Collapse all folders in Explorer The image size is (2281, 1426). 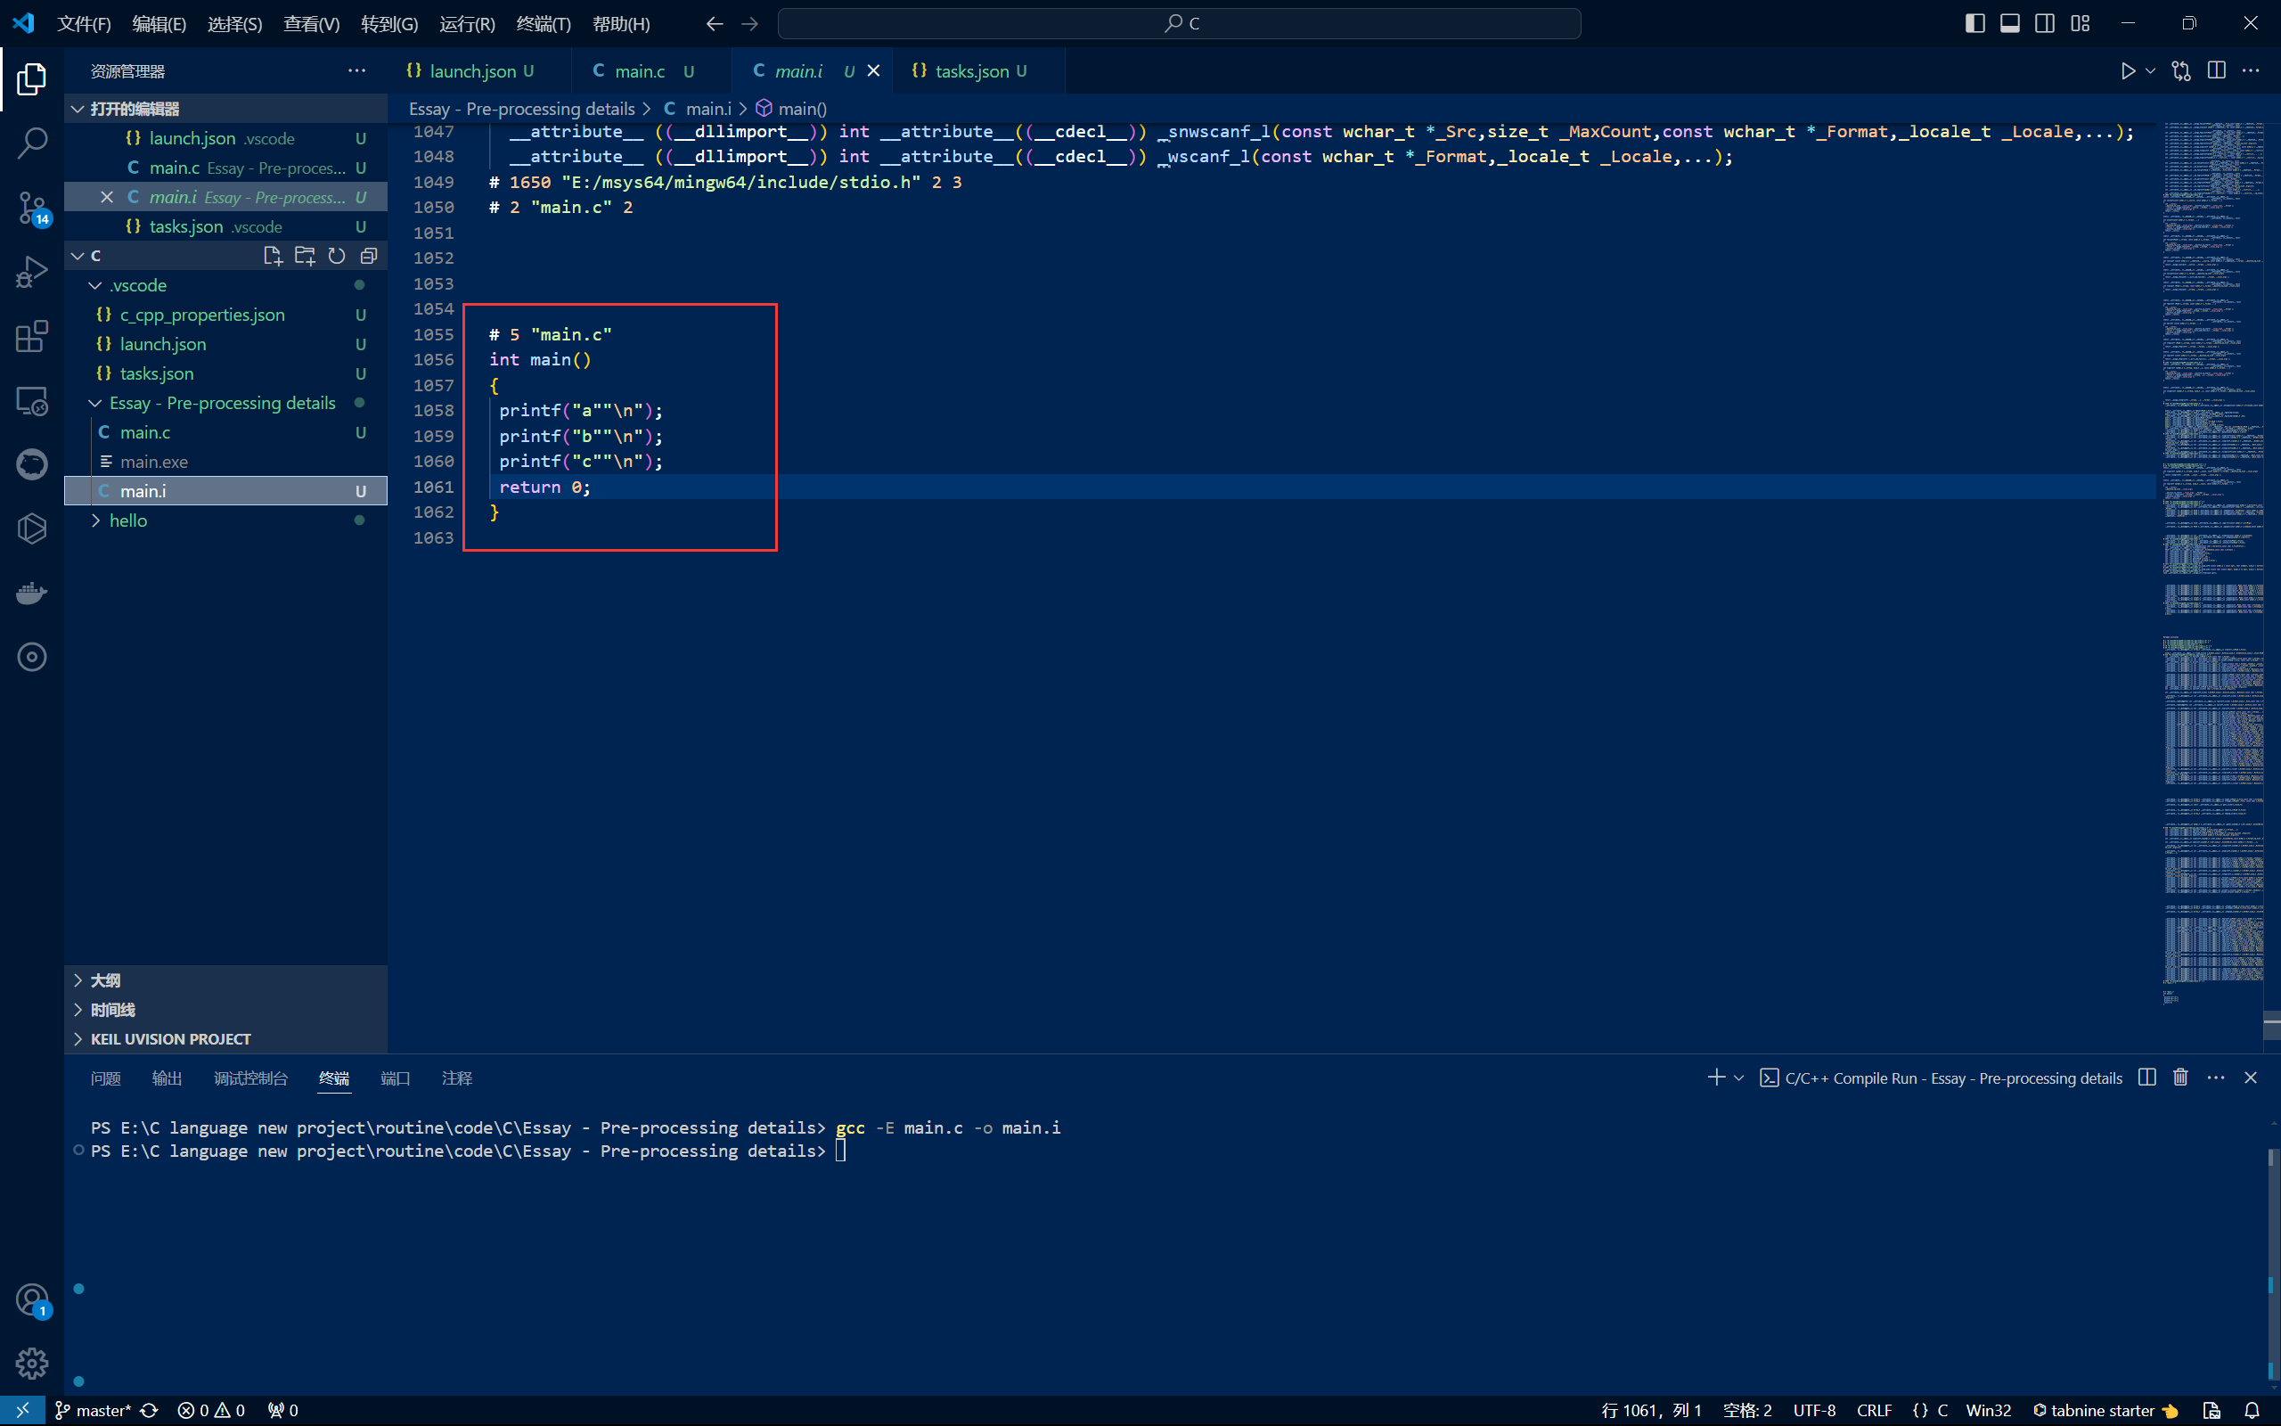coord(369,256)
